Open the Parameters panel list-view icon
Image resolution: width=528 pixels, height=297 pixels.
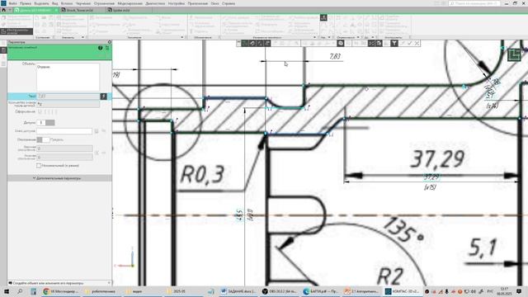click(107, 48)
